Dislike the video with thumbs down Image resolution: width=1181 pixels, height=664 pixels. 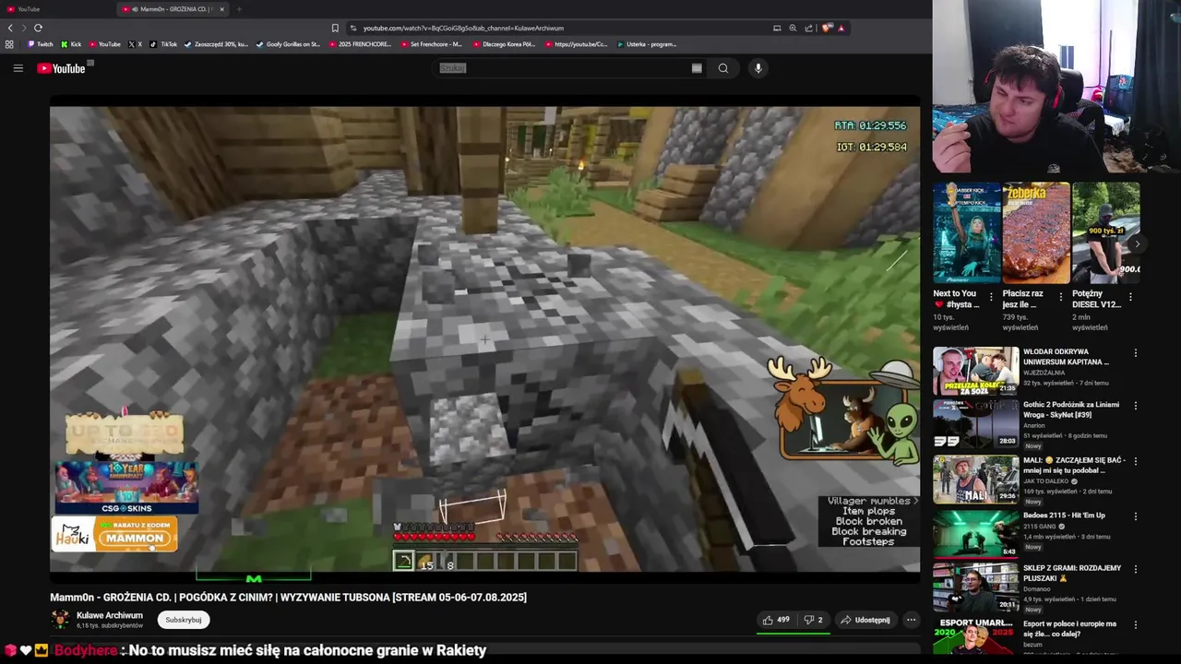[x=813, y=620]
